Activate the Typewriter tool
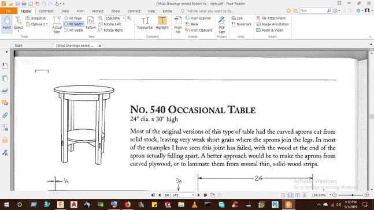The width and height of the screenshot is (374, 210). (145, 23)
